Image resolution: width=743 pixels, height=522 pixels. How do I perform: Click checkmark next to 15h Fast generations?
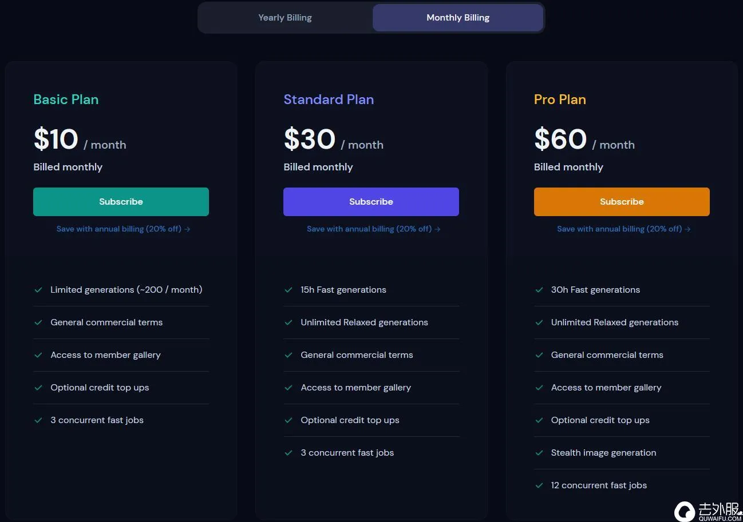coord(288,290)
